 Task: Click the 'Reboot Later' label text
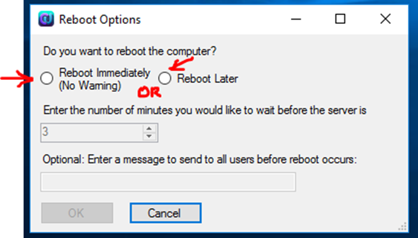click(207, 79)
